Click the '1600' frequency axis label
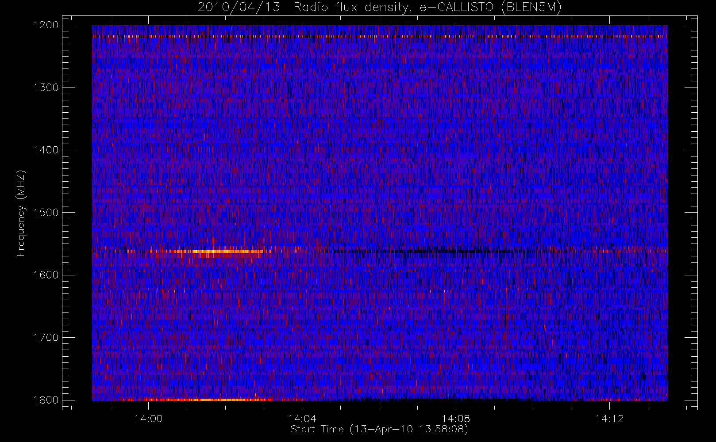The width and height of the screenshot is (716, 442). click(x=46, y=275)
